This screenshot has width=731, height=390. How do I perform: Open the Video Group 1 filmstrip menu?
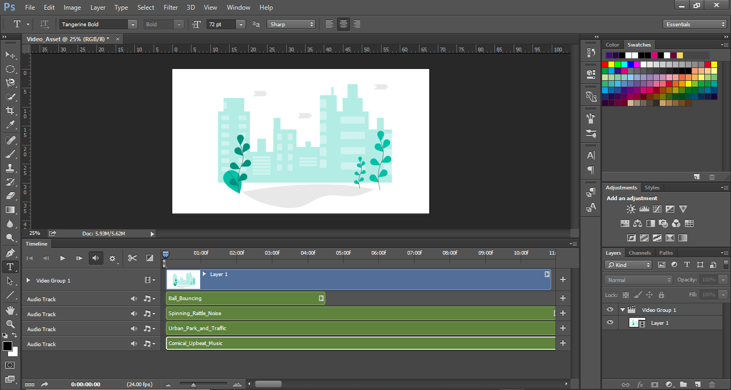pos(150,280)
